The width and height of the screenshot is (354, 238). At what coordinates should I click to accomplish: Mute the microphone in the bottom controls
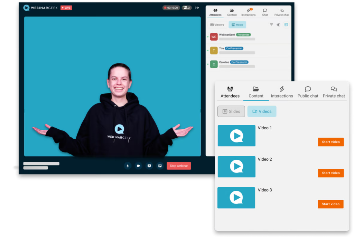click(128, 166)
